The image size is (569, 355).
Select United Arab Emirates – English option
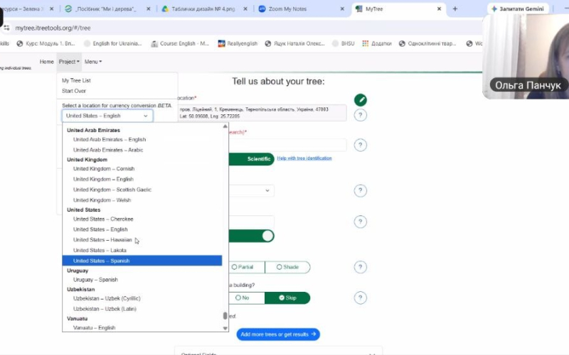pyautogui.click(x=110, y=139)
